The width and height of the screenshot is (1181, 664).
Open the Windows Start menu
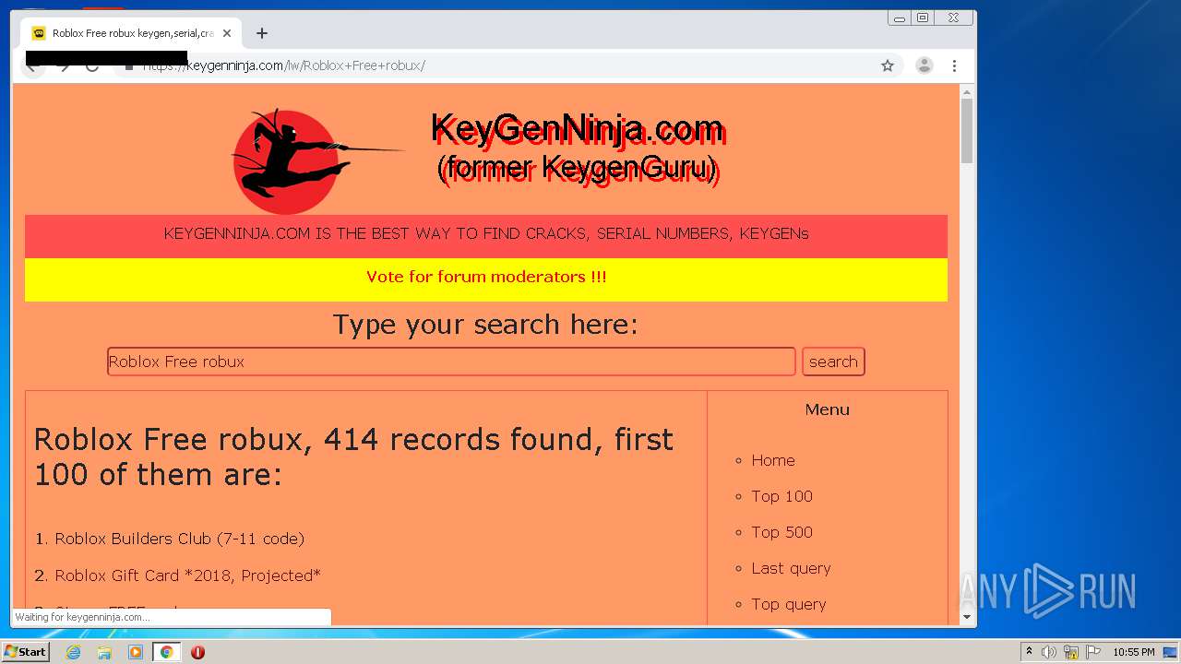click(x=26, y=652)
